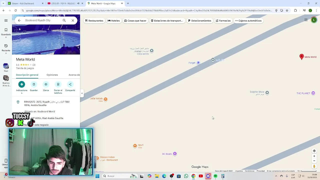Image resolution: width=320 pixels, height=180 pixels.
Task: Switch to Descripción general tab
Action: [x=27, y=75]
